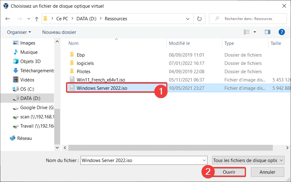Click the Back navigation arrow

click(8, 19)
